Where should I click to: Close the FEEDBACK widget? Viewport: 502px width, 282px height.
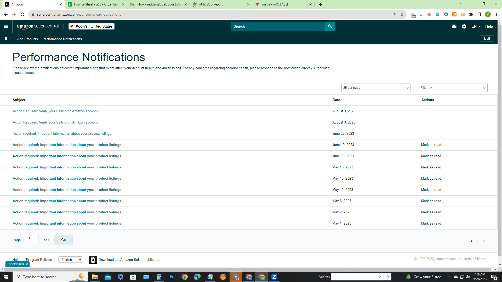[27, 264]
